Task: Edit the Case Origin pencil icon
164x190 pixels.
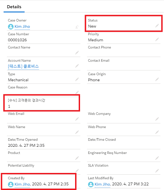Action: (x=157, y=79)
